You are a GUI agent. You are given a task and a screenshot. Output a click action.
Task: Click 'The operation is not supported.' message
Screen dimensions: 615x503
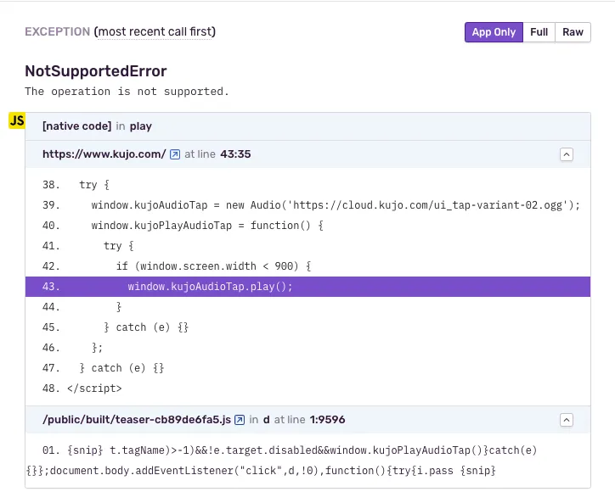point(127,92)
